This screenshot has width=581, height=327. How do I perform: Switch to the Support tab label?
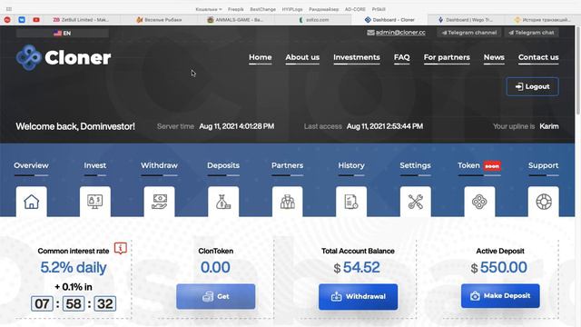point(543,165)
